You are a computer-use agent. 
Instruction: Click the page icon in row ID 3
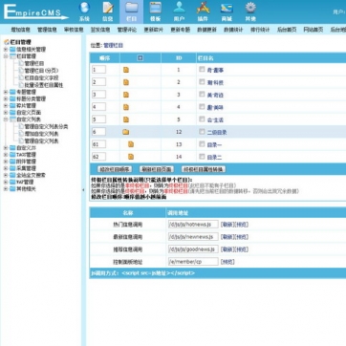tap(126, 95)
